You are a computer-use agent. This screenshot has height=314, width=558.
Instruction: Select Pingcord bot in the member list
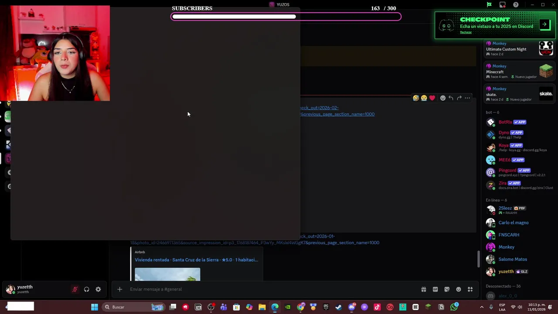(x=520, y=172)
